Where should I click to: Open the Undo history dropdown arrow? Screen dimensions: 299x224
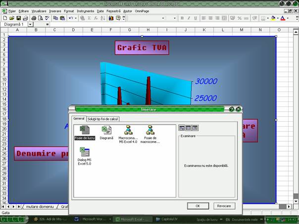pos(76,18)
